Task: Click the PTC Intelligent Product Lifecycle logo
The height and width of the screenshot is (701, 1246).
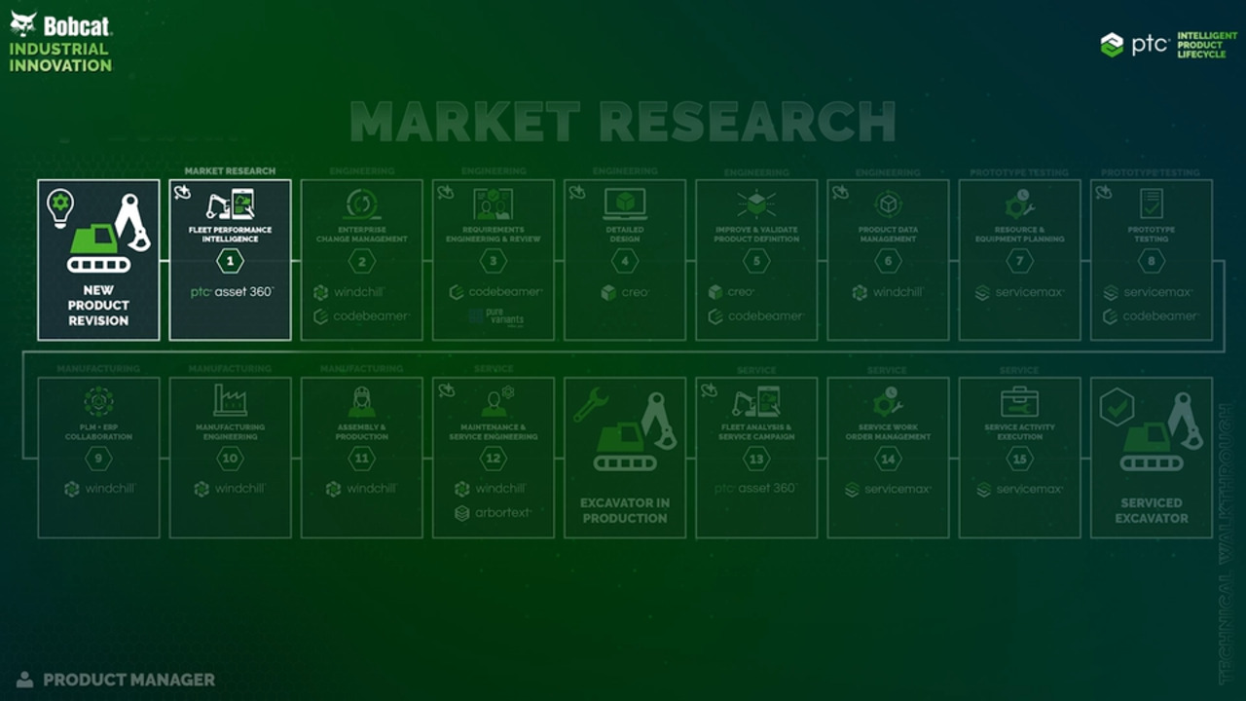Action: click(x=1169, y=45)
